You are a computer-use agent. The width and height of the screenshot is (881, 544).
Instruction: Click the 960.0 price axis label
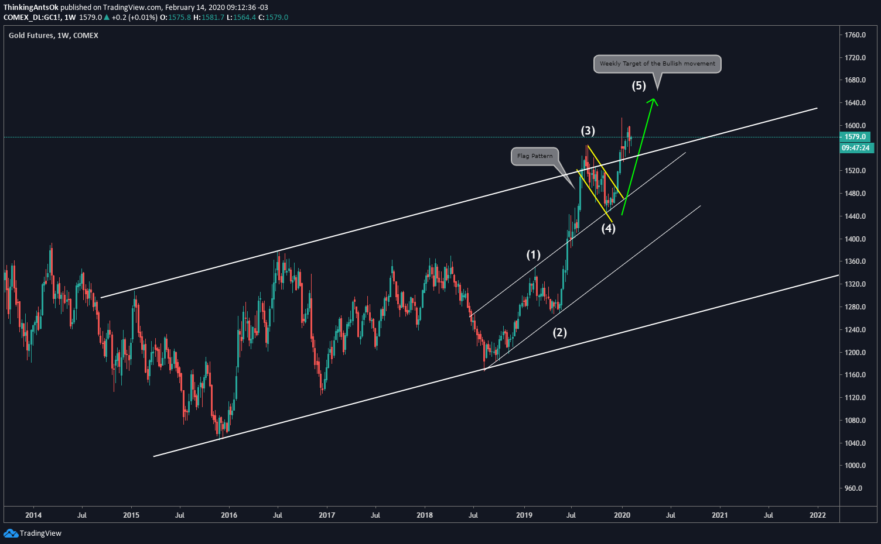(853, 488)
